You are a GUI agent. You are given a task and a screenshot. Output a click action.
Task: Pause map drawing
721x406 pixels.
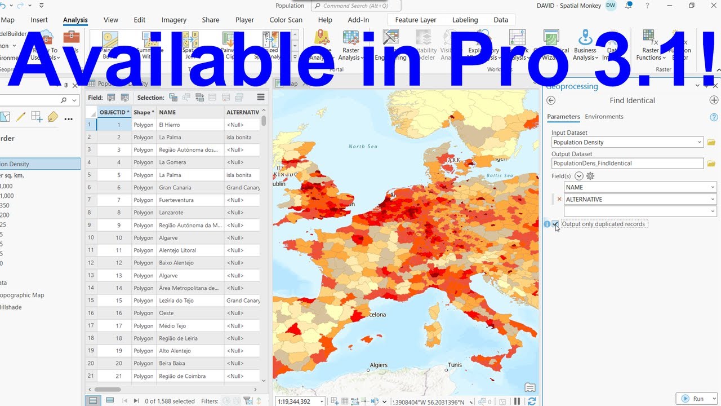point(517,401)
